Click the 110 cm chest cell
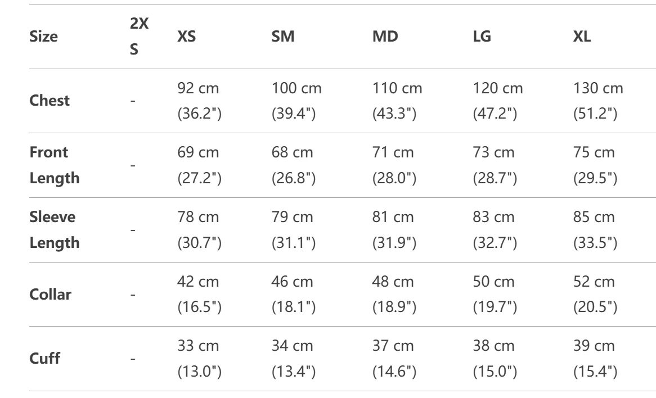Image resolution: width=656 pixels, height=398 pixels. pyautogui.click(x=397, y=89)
